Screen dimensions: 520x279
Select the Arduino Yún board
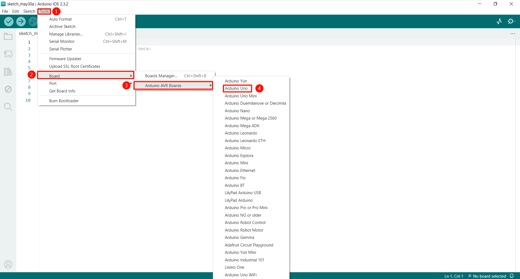pos(251,81)
